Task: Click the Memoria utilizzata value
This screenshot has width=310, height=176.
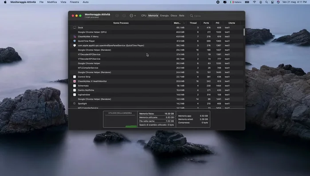Action: click(169, 117)
